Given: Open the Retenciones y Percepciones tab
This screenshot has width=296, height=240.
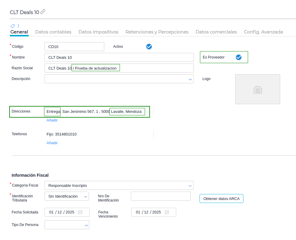Looking at the screenshot, I should pyautogui.click(x=157, y=32).
